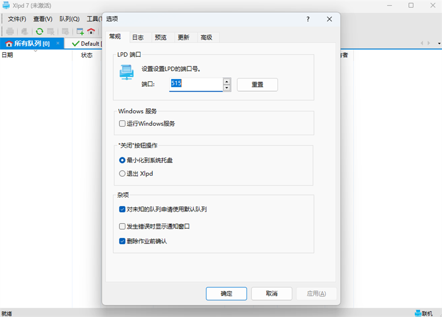Click the red-roof home icon in toolbar

coord(91,31)
